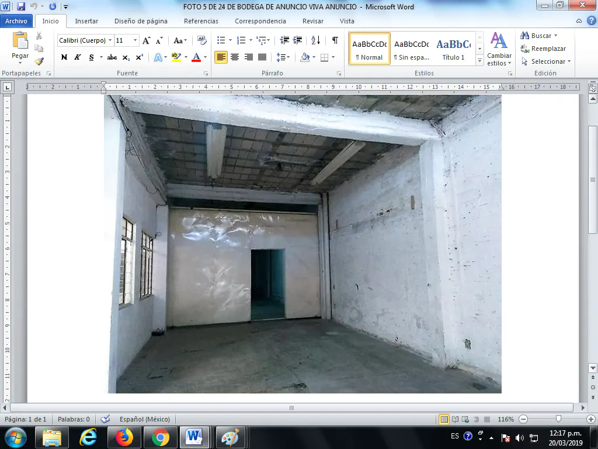This screenshot has width=598, height=449.
Task: Justify the paragraph text
Action: click(262, 57)
